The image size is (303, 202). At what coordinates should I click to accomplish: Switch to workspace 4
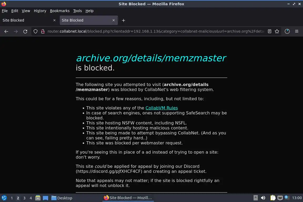(x=31, y=198)
